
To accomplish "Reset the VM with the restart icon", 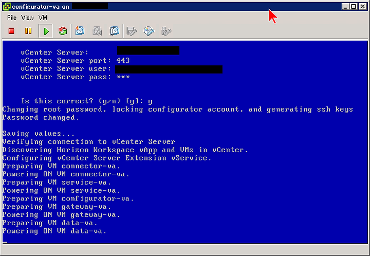I will pyautogui.click(x=63, y=31).
